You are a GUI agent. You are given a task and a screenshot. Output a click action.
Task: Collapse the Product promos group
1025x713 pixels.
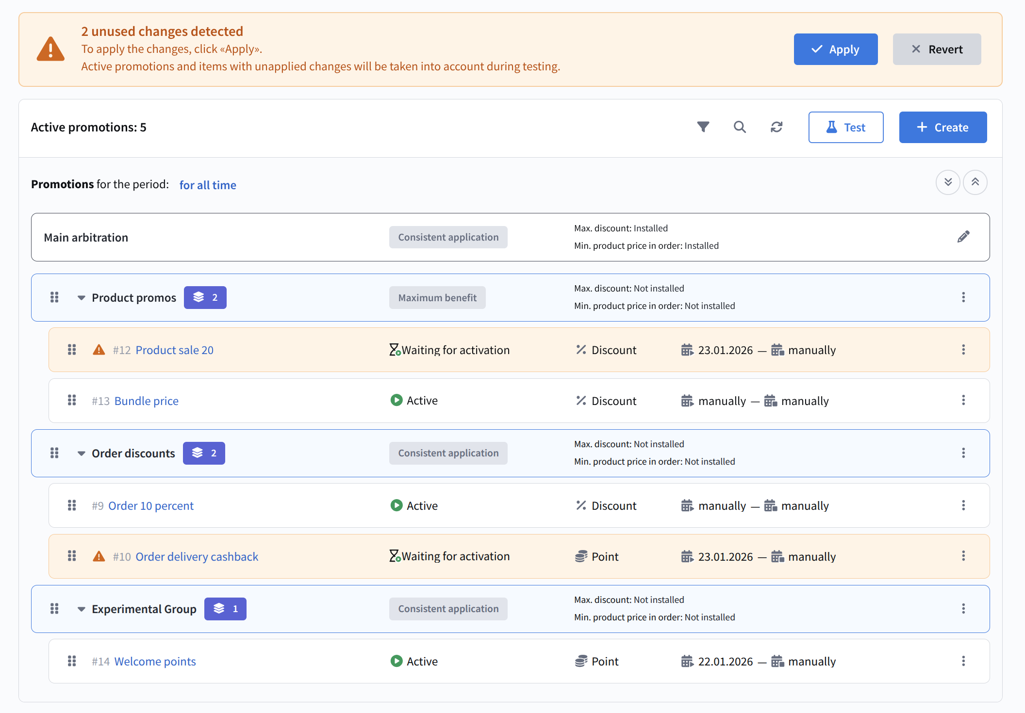tap(81, 298)
